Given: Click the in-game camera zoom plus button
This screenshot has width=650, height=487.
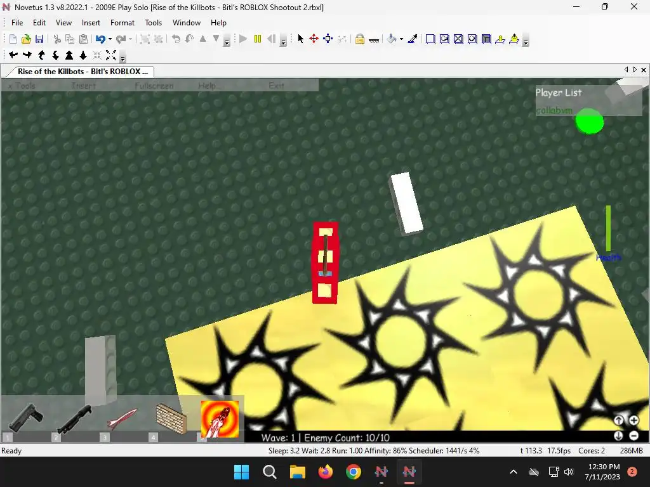Looking at the screenshot, I should pos(634,420).
